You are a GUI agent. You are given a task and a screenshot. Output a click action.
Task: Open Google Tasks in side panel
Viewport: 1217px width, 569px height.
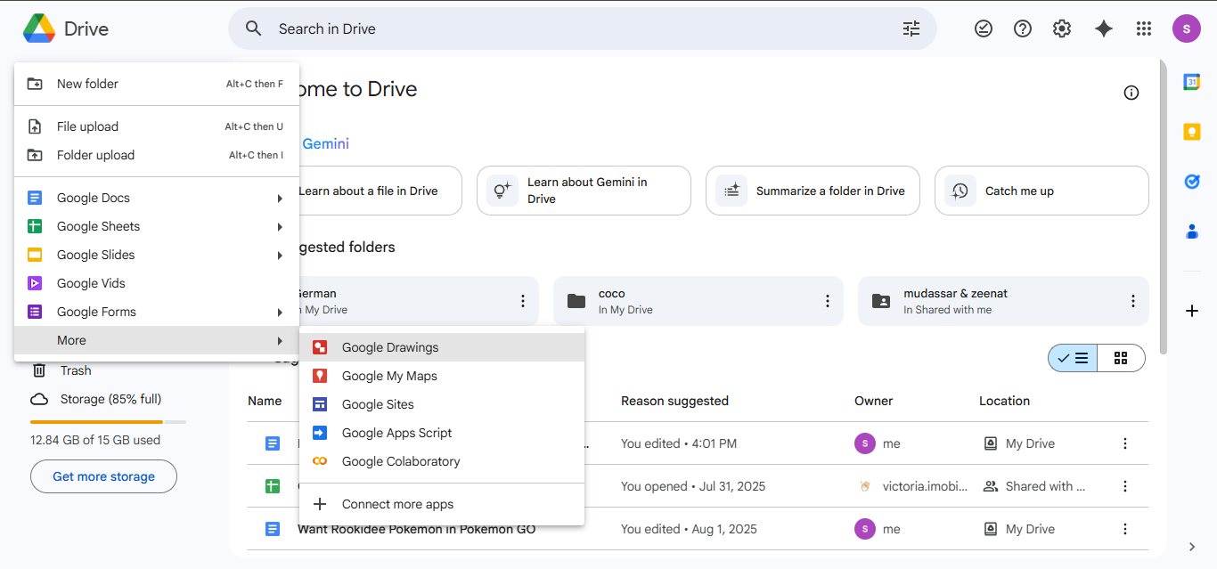coord(1191,182)
